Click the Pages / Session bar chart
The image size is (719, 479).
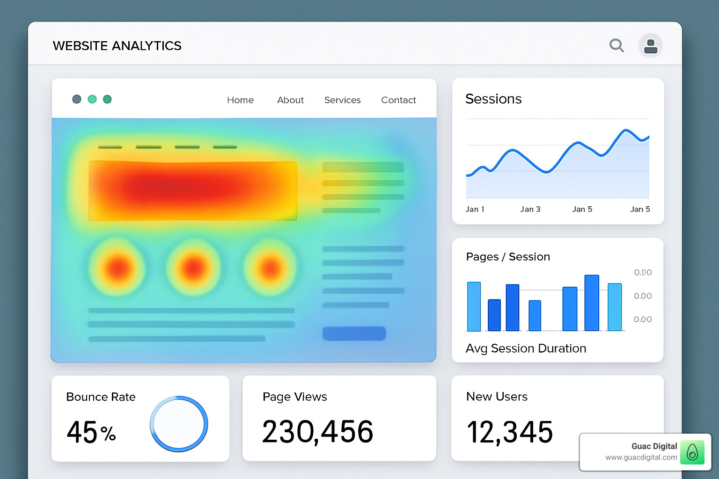click(x=545, y=303)
